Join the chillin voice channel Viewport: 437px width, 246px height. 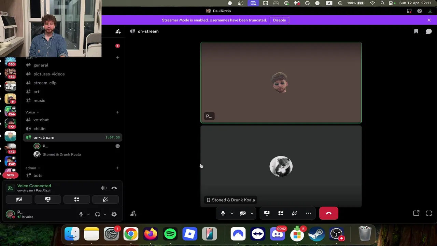tap(72, 128)
